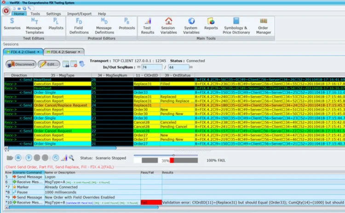
Task: Click the save-grid icon next to Edit
Action: click(66, 64)
